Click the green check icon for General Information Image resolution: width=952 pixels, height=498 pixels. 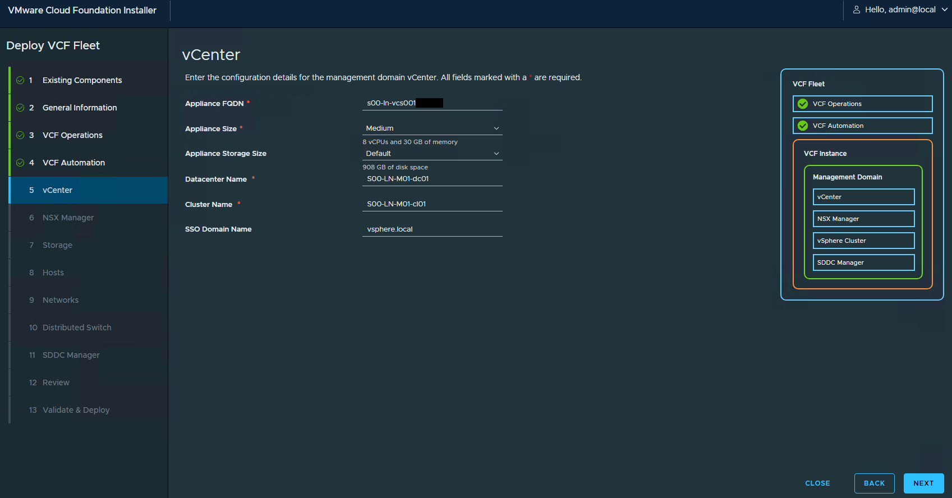20,108
